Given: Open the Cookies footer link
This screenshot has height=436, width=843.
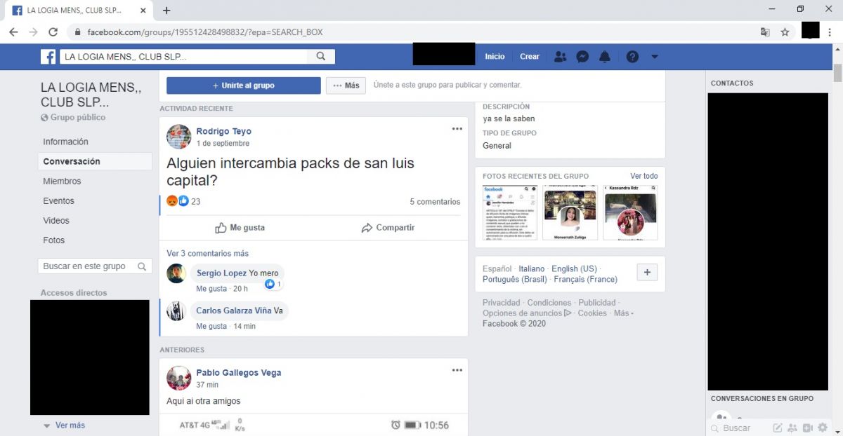Looking at the screenshot, I should pyautogui.click(x=593, y=313).
